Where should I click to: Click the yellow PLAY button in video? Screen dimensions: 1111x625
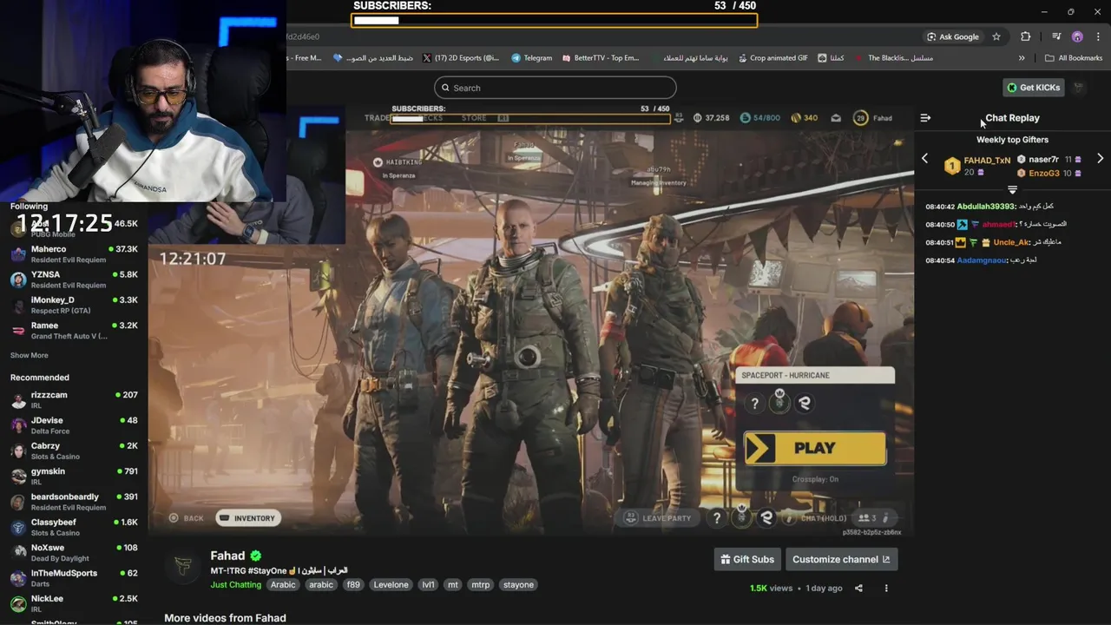coord(815,449)
